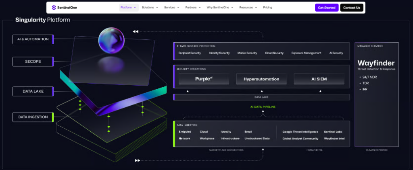
Task: Open the Platform menu
Action: tap(129, 8)
